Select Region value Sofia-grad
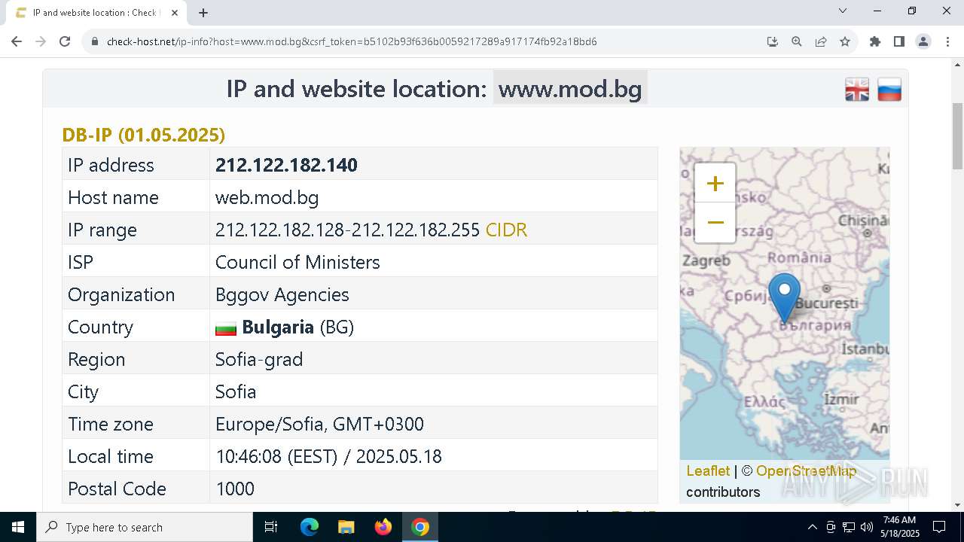This screenshot has height=542, width=964. click(x=259, y=359)
